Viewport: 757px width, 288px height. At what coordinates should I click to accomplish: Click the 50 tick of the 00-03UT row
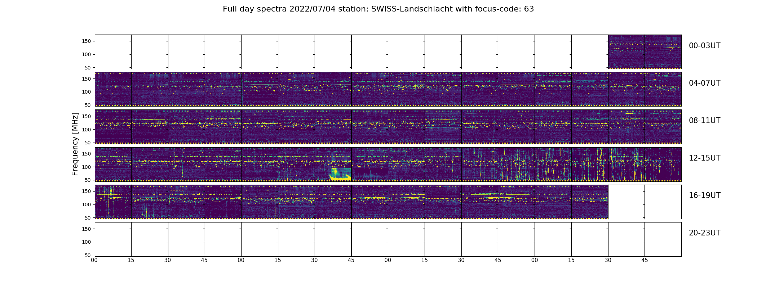(88, 68)
